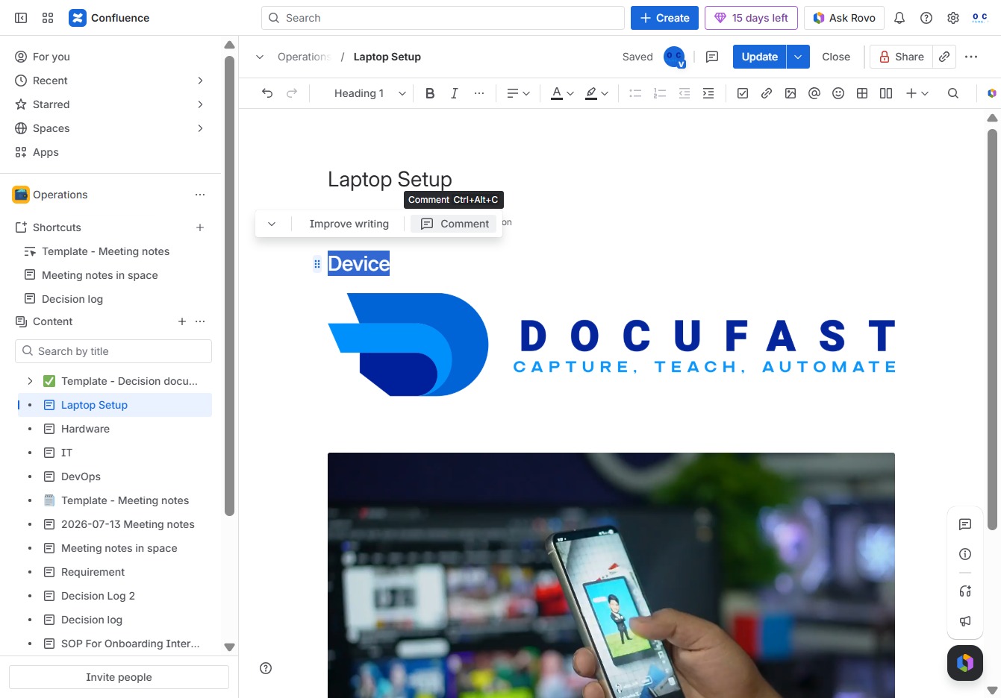The height and width of the screenshot is (698, 1001).
Task: Insert a bullet list
Action: 635,93
